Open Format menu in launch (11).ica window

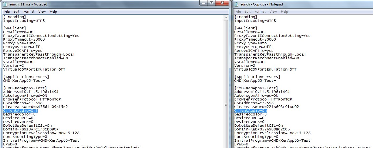[29, 12]
